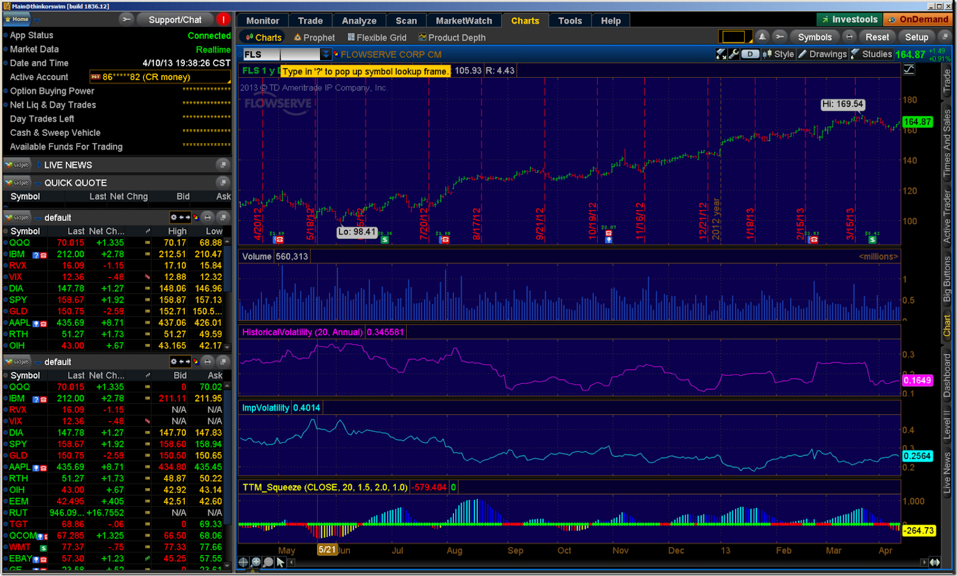
Task: Select the Product Depth sub-tab
Action: click(452, 37)
